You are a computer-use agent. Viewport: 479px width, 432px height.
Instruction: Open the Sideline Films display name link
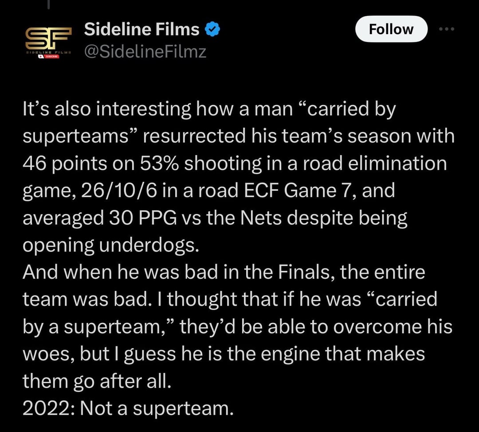[142, 29]
